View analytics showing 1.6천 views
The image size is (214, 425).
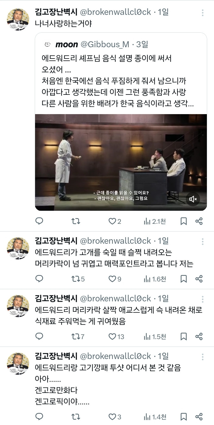pyautogui.click(x=155, y=279)
